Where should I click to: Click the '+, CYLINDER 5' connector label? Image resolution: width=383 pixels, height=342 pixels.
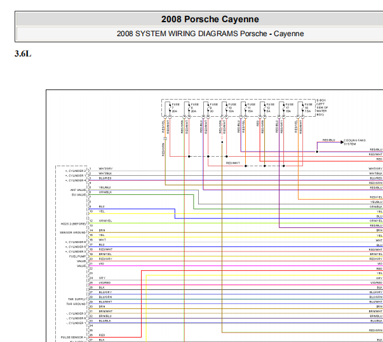click(76, 247)
